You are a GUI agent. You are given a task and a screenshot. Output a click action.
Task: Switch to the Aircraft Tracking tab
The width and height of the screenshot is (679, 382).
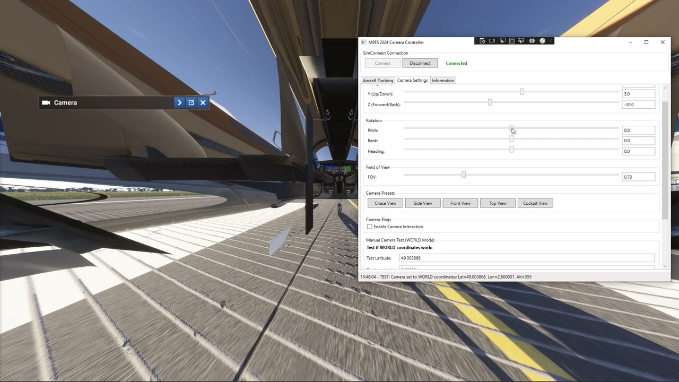point(378,81)
